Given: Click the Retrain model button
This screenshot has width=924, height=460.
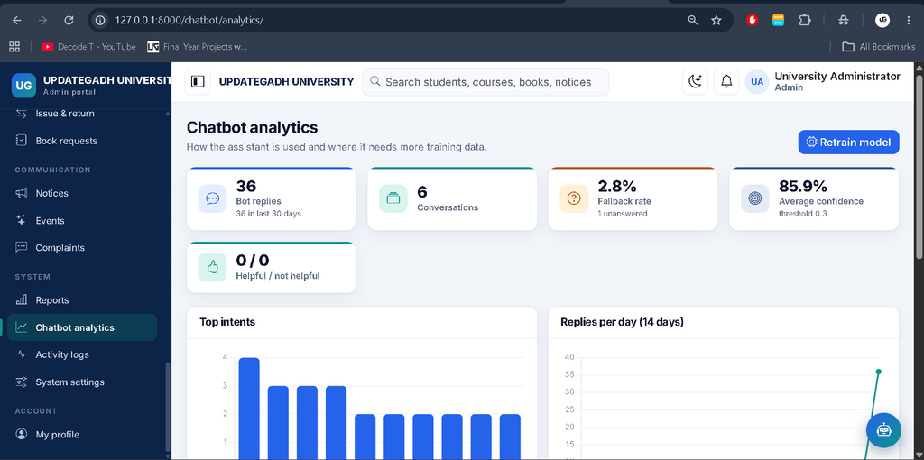Looking at the screenshot, I should [x=848, y=142].
